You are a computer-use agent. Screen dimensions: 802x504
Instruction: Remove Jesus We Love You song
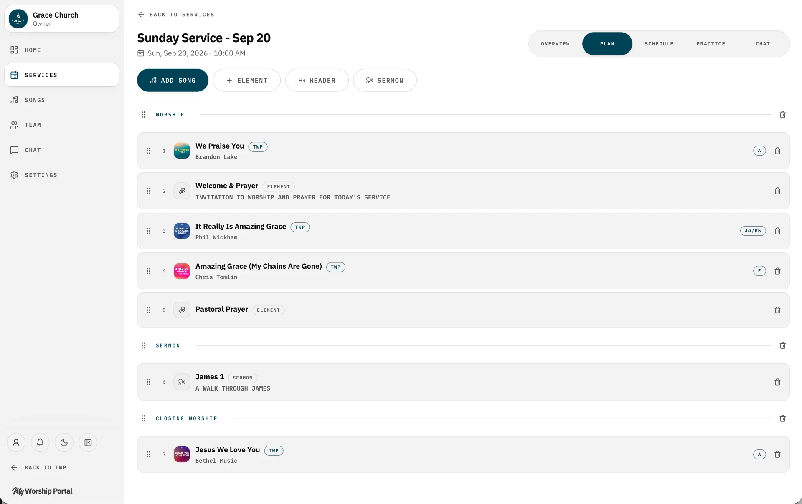pyautogui.click(x=777, y=454)
